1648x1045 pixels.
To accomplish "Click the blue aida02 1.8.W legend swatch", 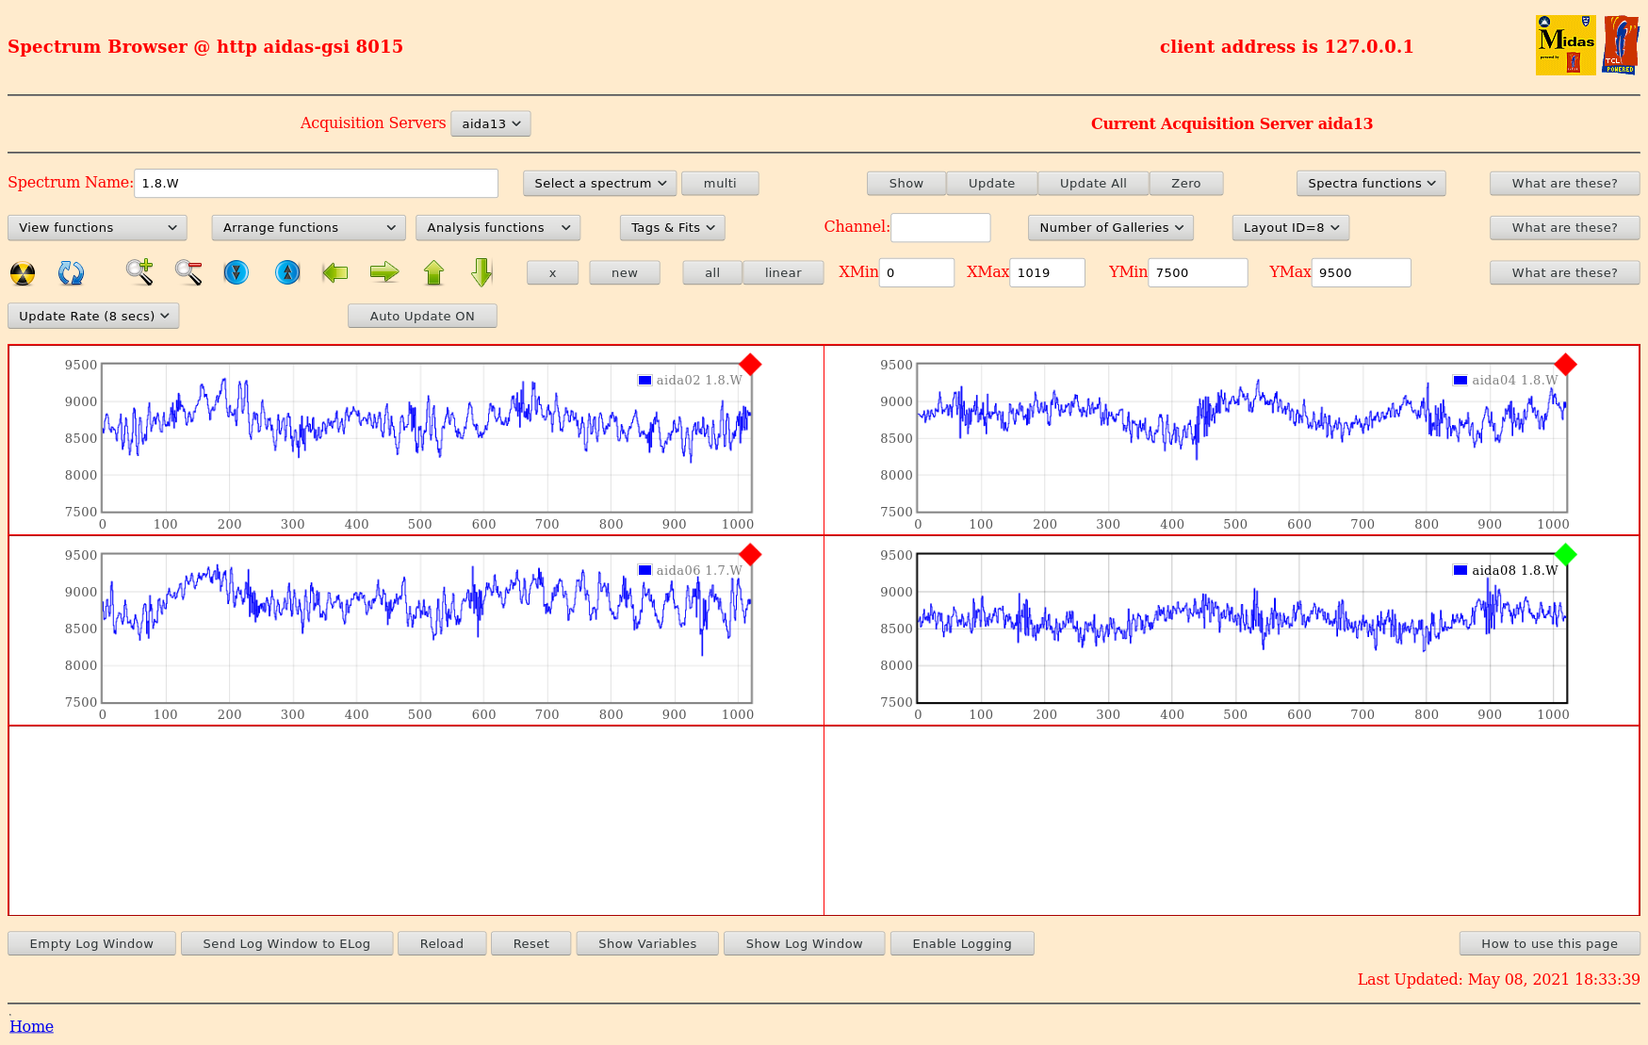I will coord(645,381).
